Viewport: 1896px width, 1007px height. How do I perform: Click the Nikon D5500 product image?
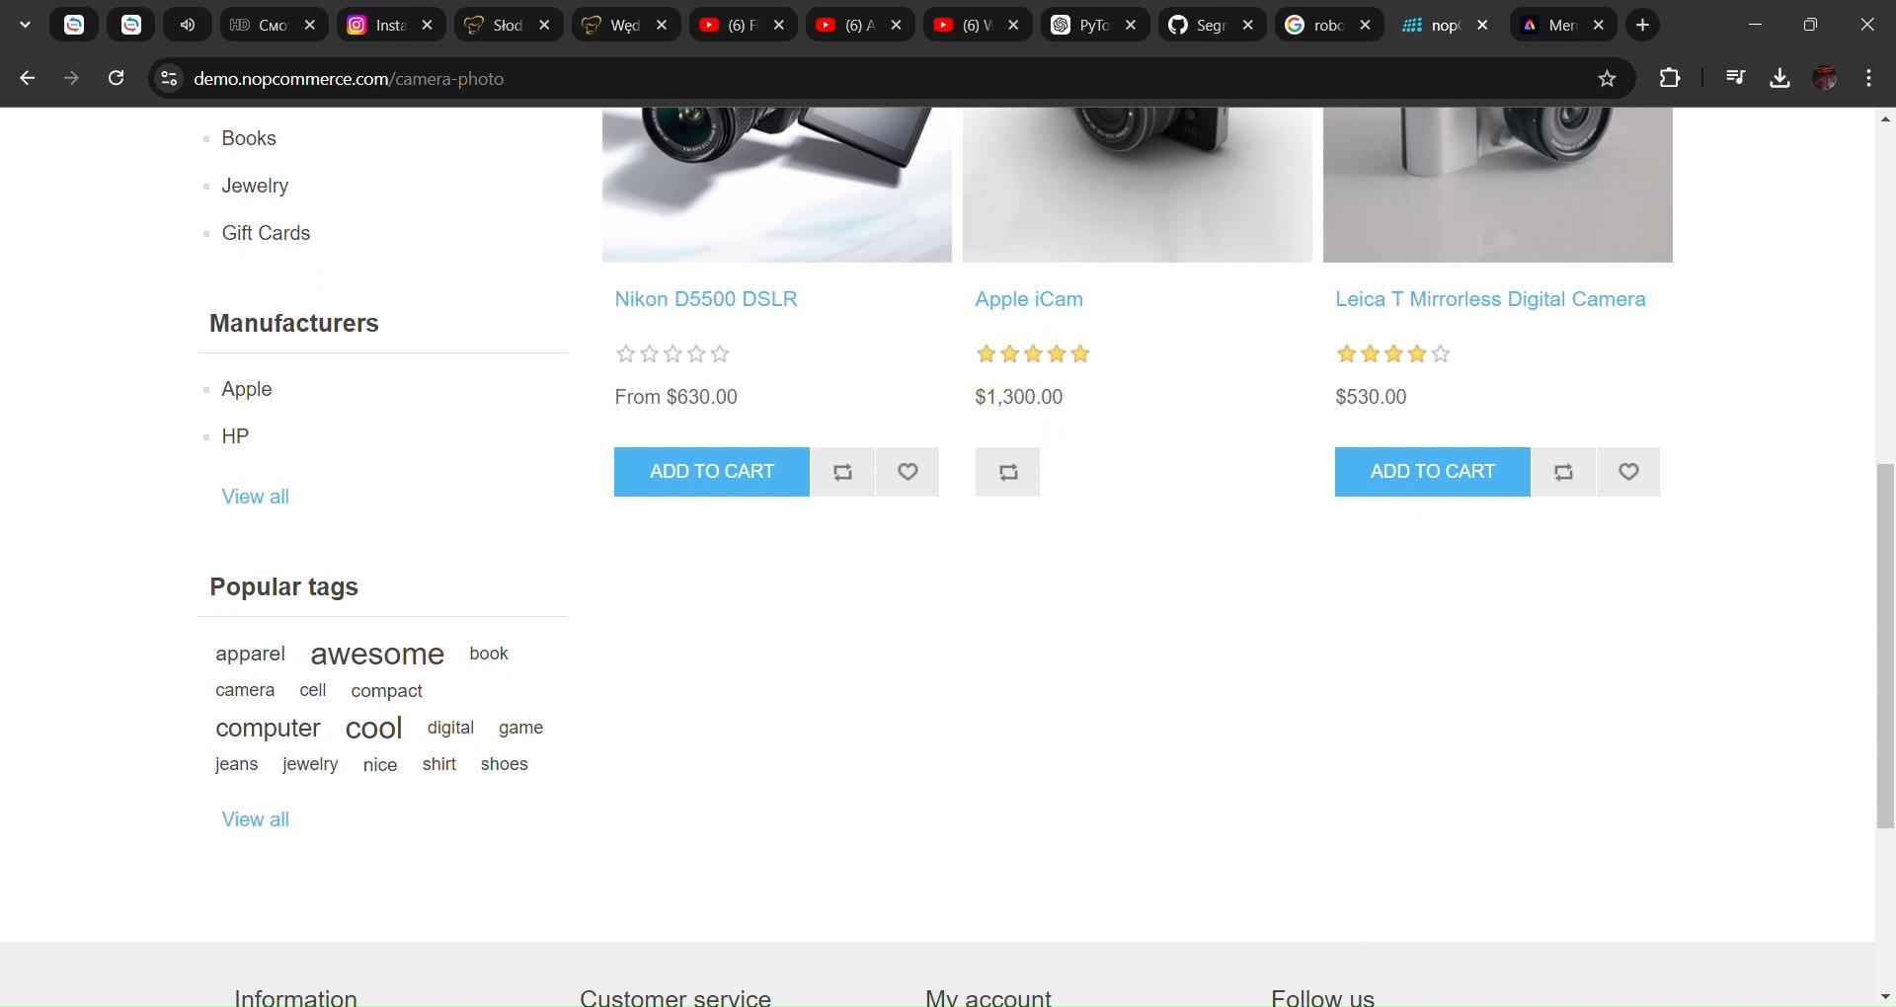[777, 185]
